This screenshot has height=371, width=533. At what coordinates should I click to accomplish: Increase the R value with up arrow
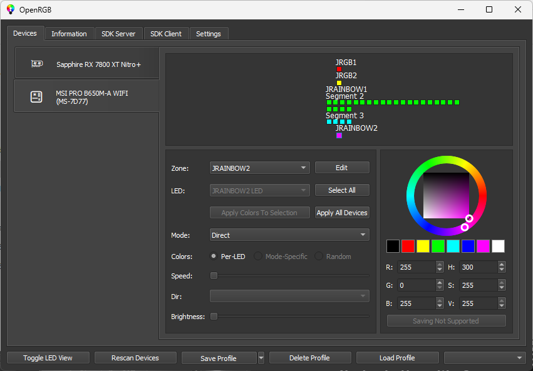[x=440, y=264]
